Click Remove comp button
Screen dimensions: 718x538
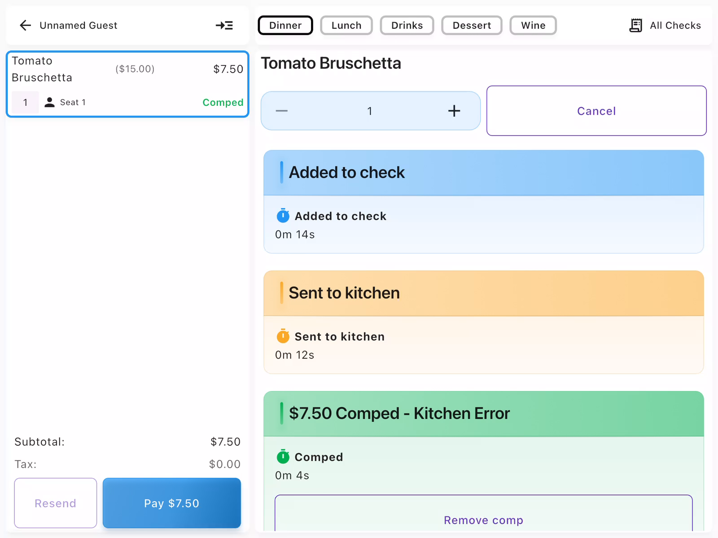483,519
